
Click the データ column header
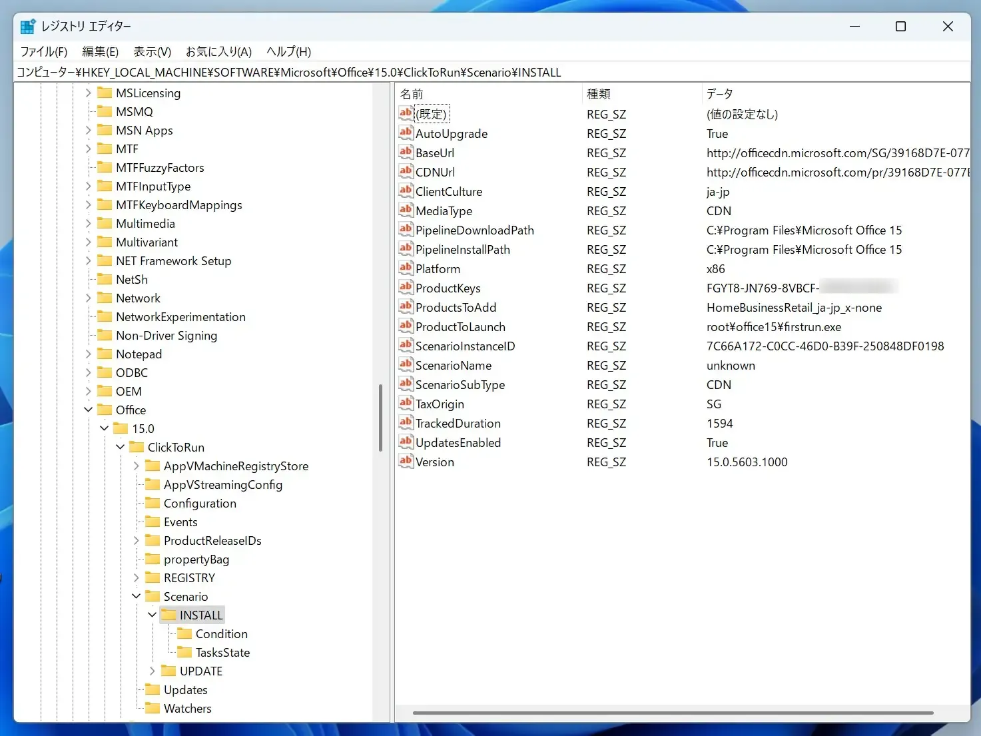832,94
